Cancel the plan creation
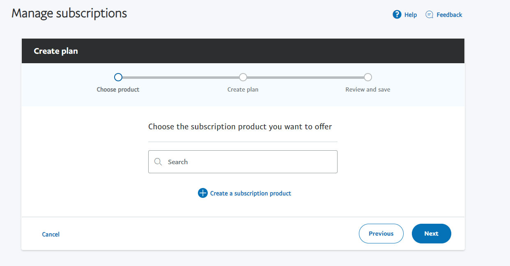 [x=51, y=234]
